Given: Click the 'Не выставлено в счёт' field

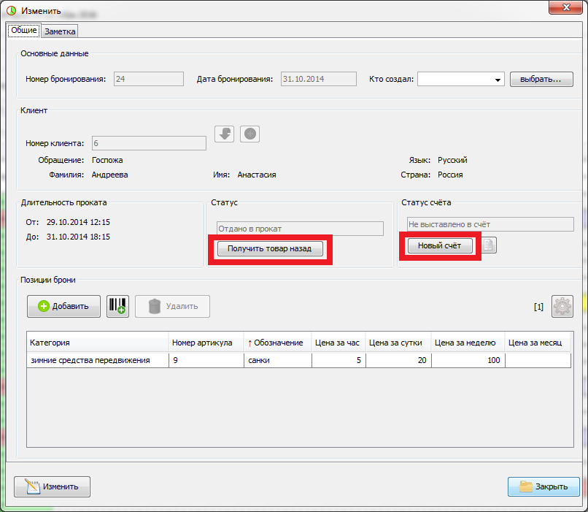Looking at the screenshot, I should click(490, 224).
